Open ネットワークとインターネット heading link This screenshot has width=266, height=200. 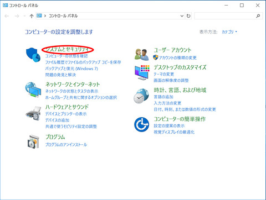73,85
